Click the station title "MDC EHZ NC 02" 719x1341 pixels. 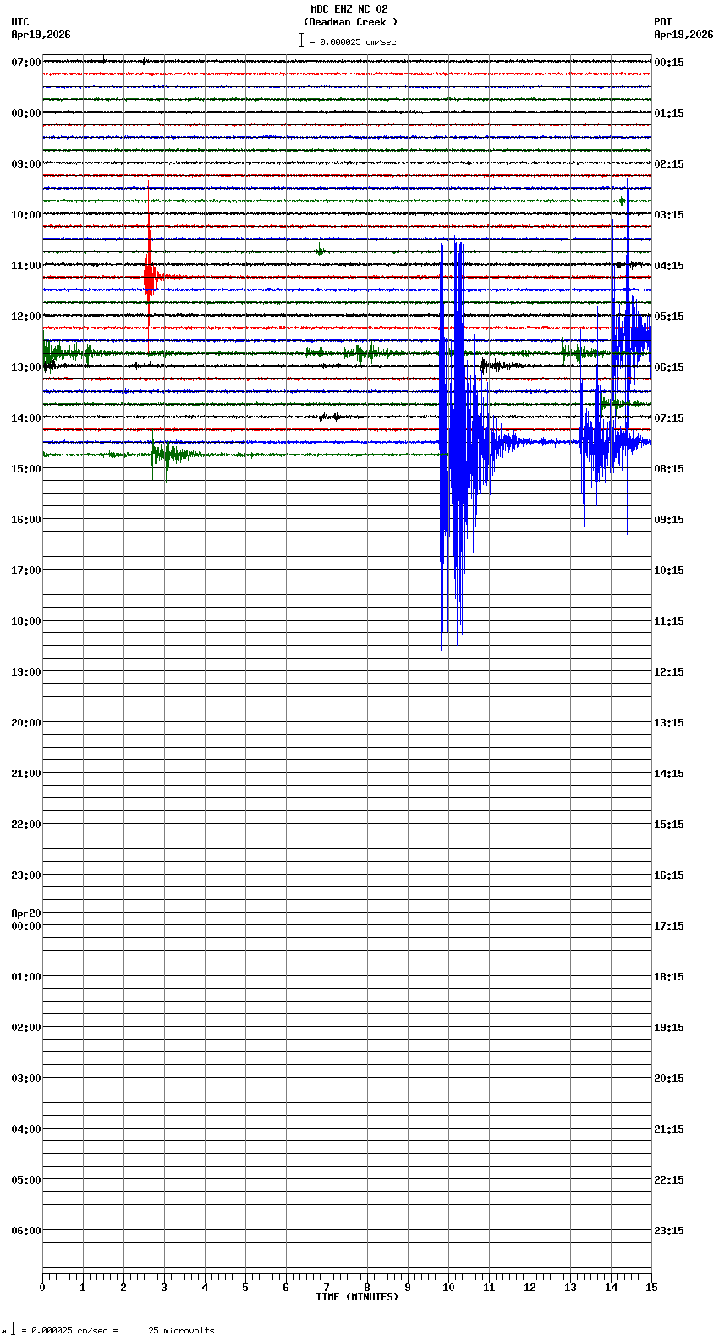coord(349,9)
